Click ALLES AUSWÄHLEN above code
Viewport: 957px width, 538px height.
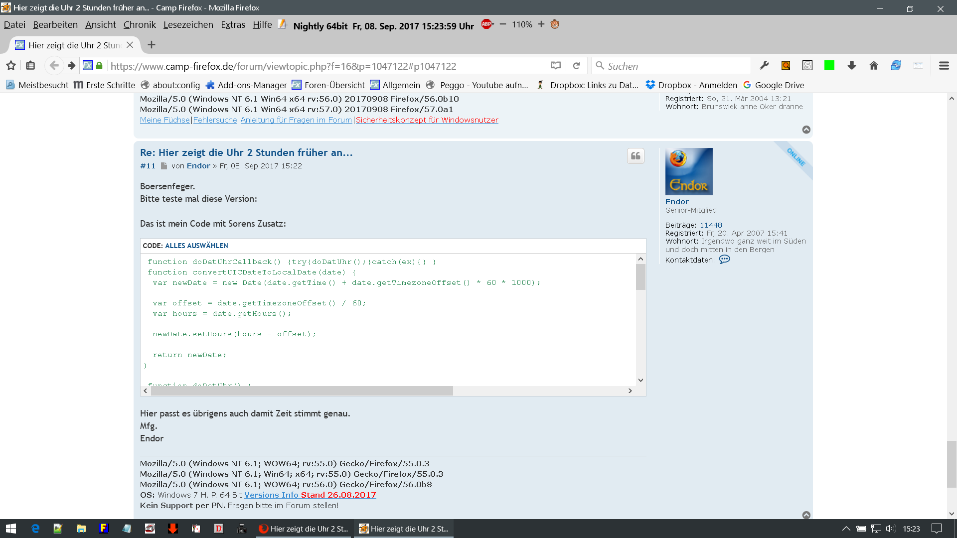(x=196, y=246)
